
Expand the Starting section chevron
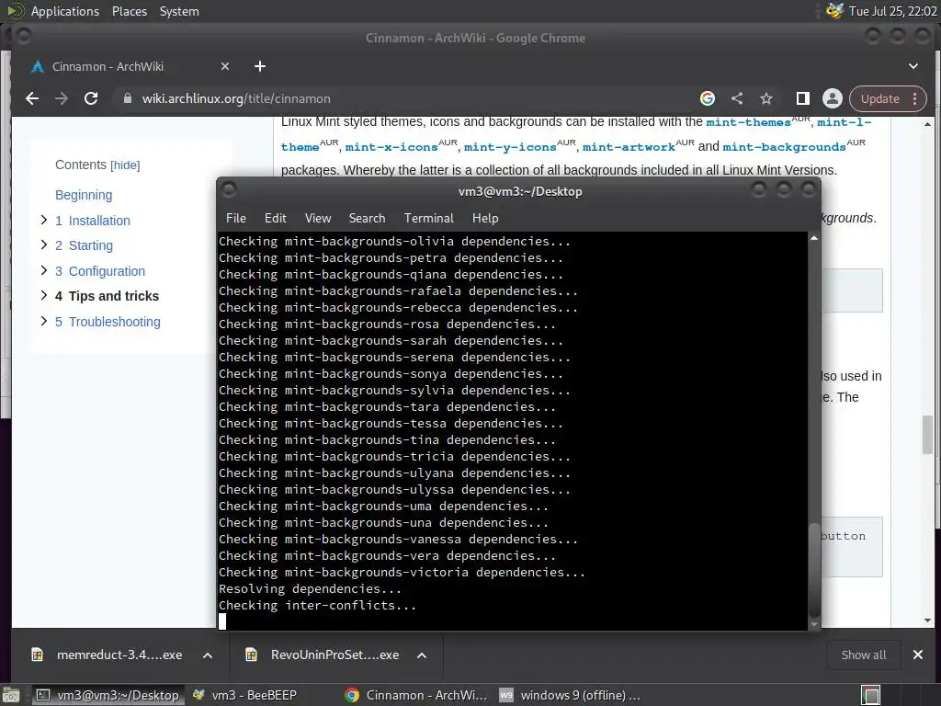pyautogui.click(x=44, y=245)
